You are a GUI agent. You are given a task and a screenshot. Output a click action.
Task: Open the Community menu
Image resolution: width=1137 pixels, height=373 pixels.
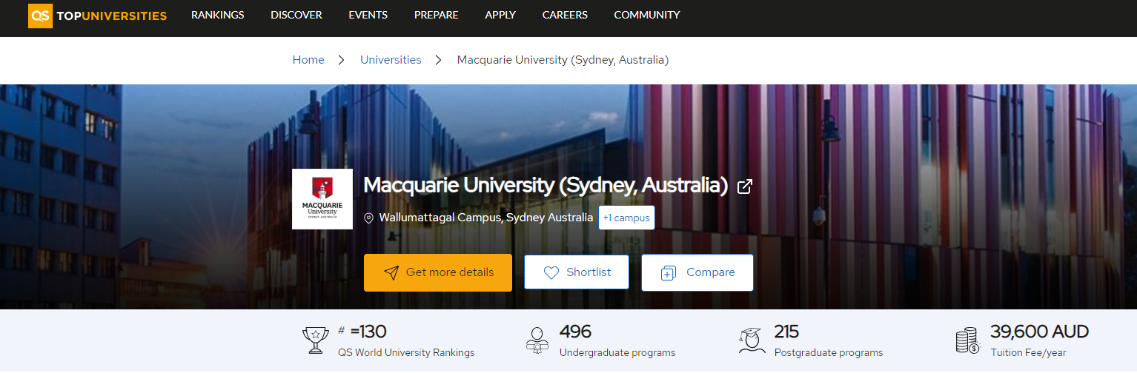coord(647,15)
